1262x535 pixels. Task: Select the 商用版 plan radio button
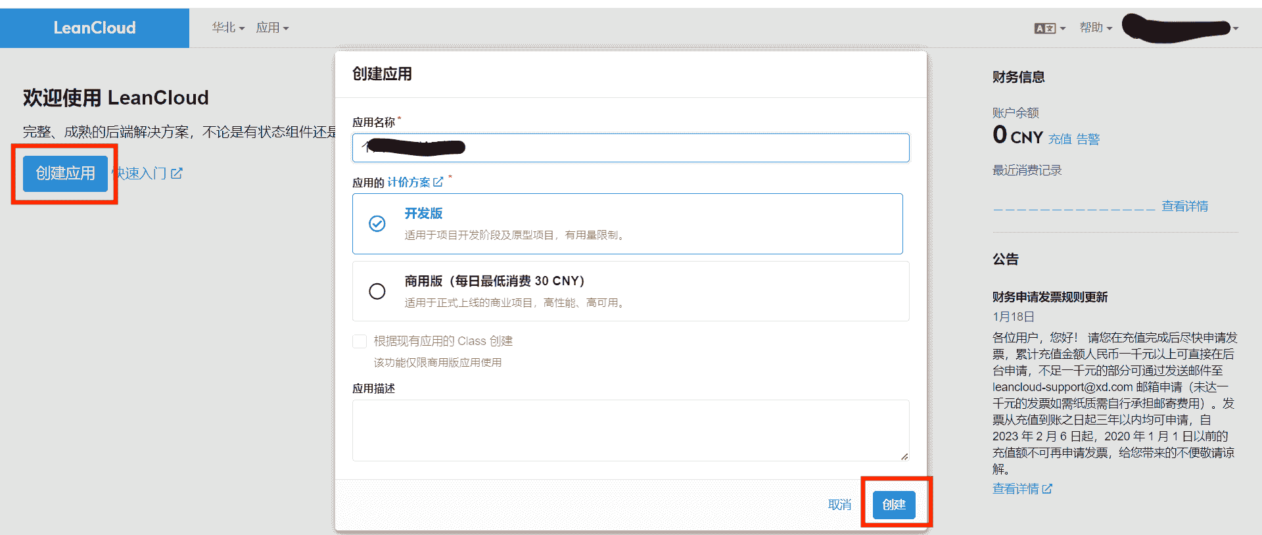coord(377,291)
